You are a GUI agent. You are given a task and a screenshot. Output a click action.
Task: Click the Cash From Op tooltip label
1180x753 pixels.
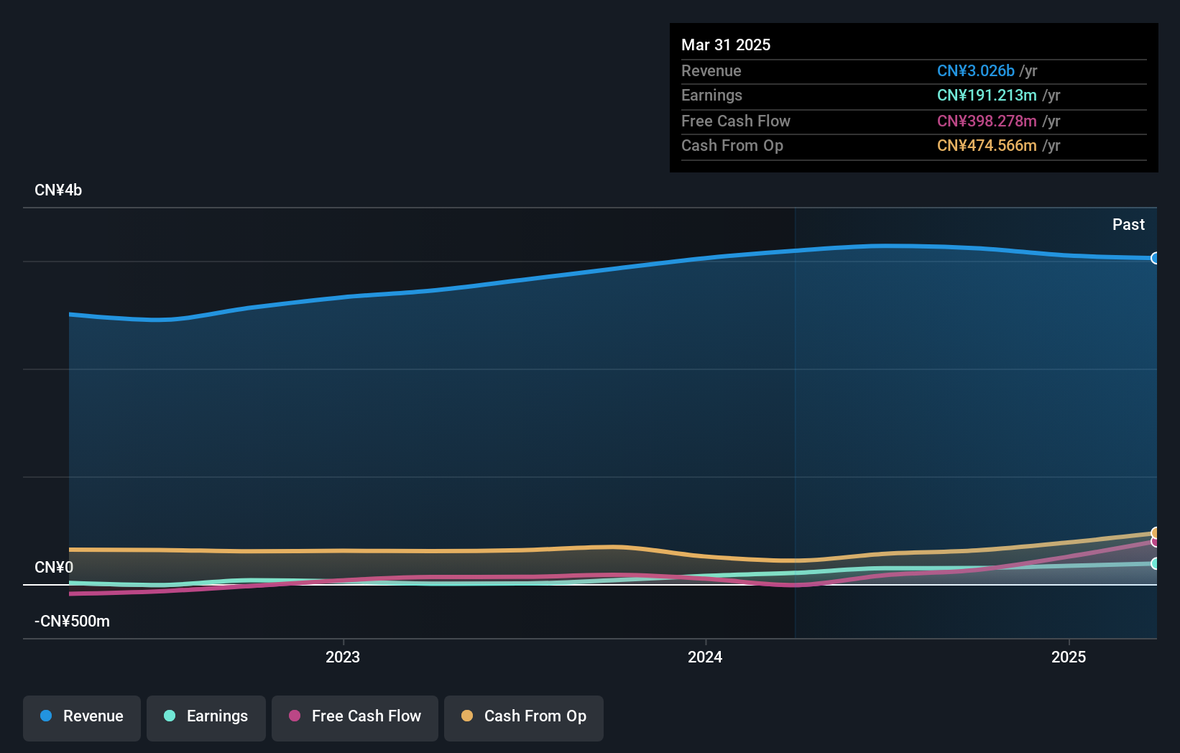tap(732, 146)
